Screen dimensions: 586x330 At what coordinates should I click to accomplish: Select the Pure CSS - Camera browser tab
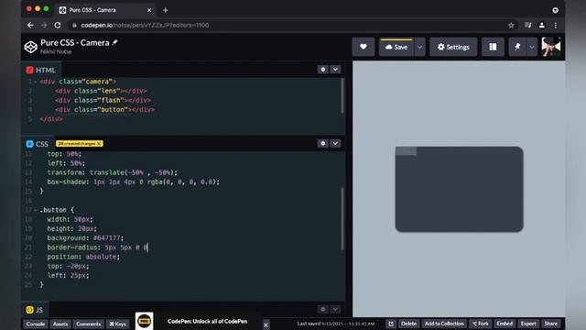click(105, 10)
